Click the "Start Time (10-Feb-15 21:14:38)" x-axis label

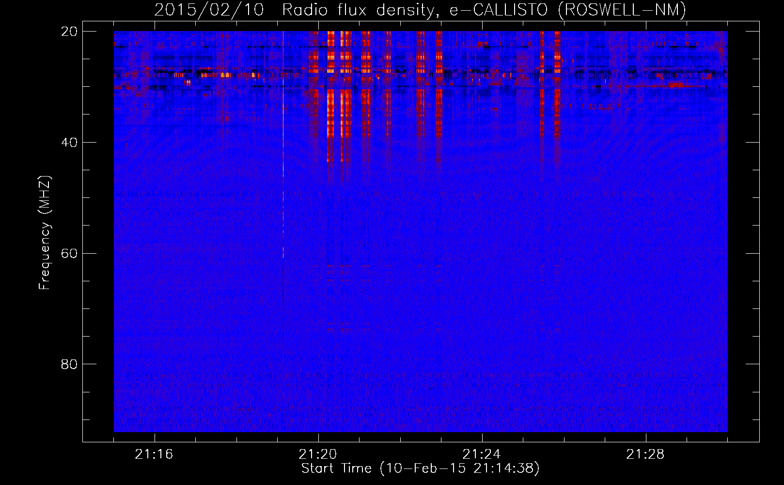click(x=420, y=468)
